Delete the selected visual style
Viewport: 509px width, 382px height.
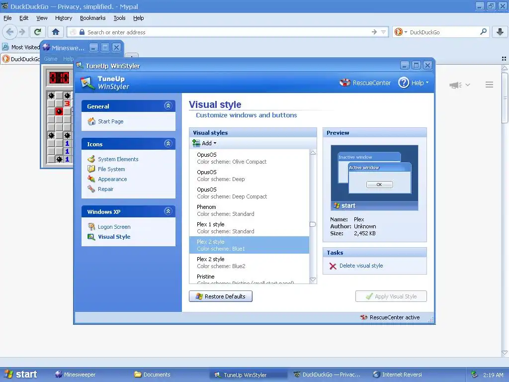[356, 266]
